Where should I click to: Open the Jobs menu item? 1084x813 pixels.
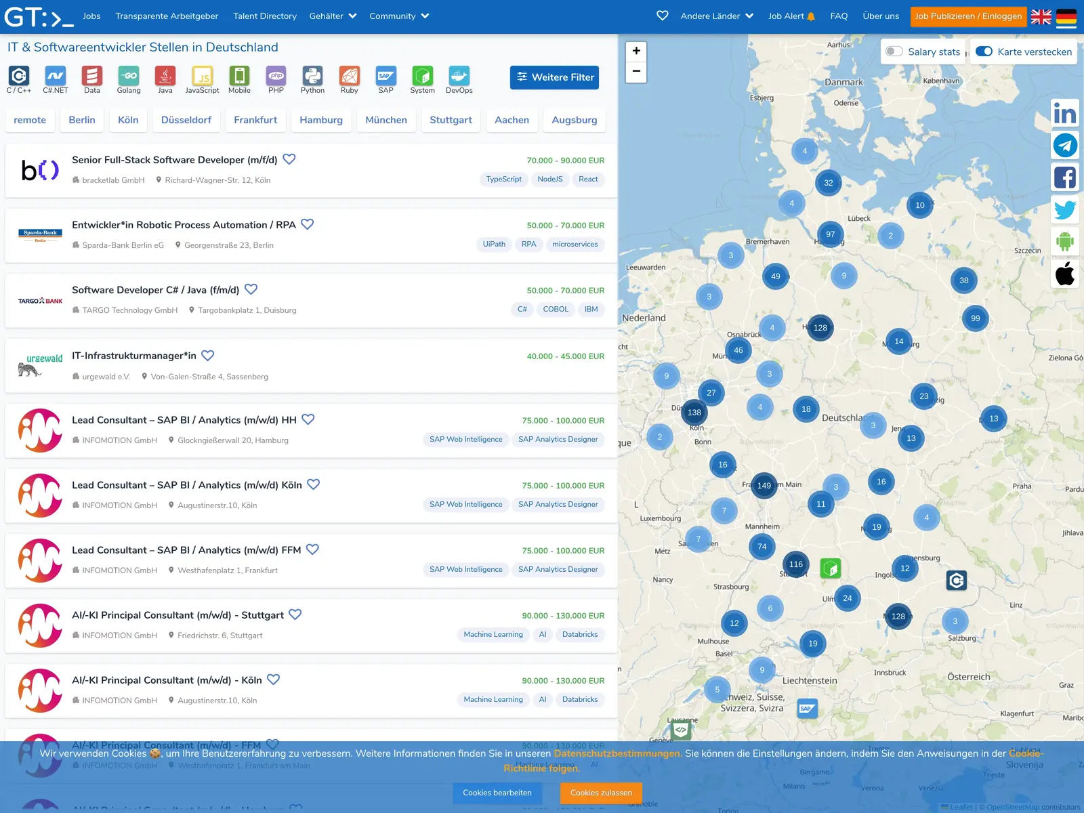coord(91,16)
